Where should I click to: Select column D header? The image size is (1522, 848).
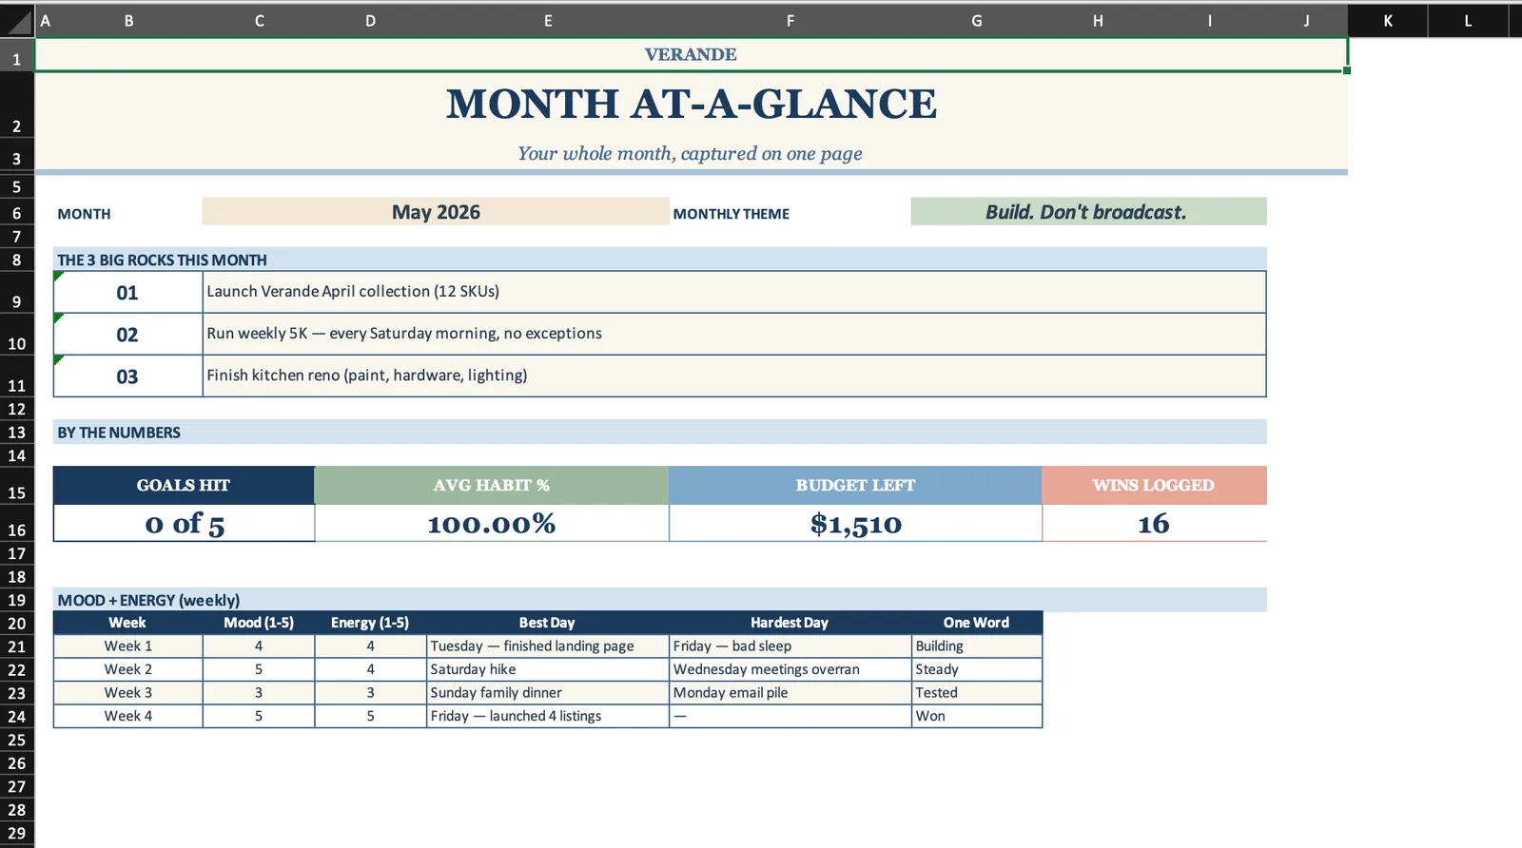[370, 20]
